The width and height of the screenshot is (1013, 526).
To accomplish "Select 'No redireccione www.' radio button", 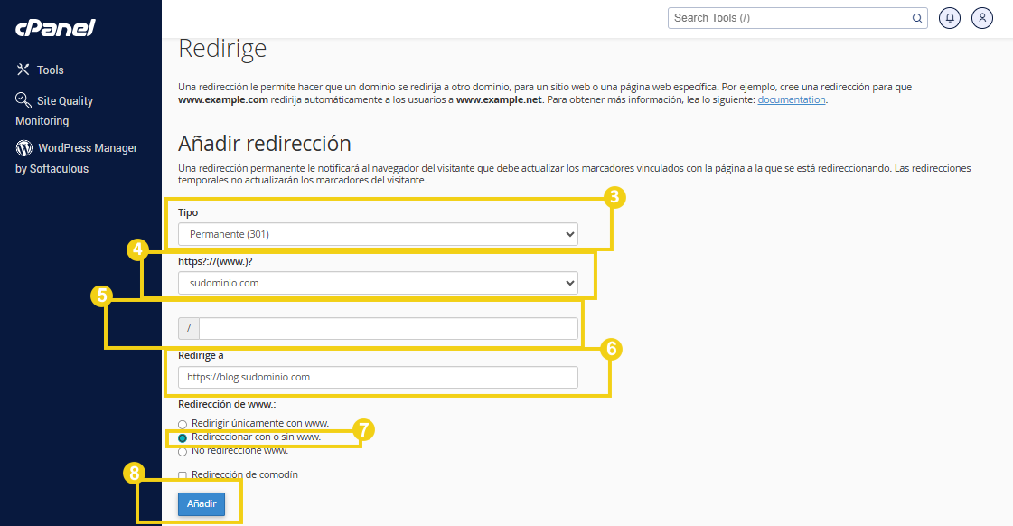I will pos(183,451).
